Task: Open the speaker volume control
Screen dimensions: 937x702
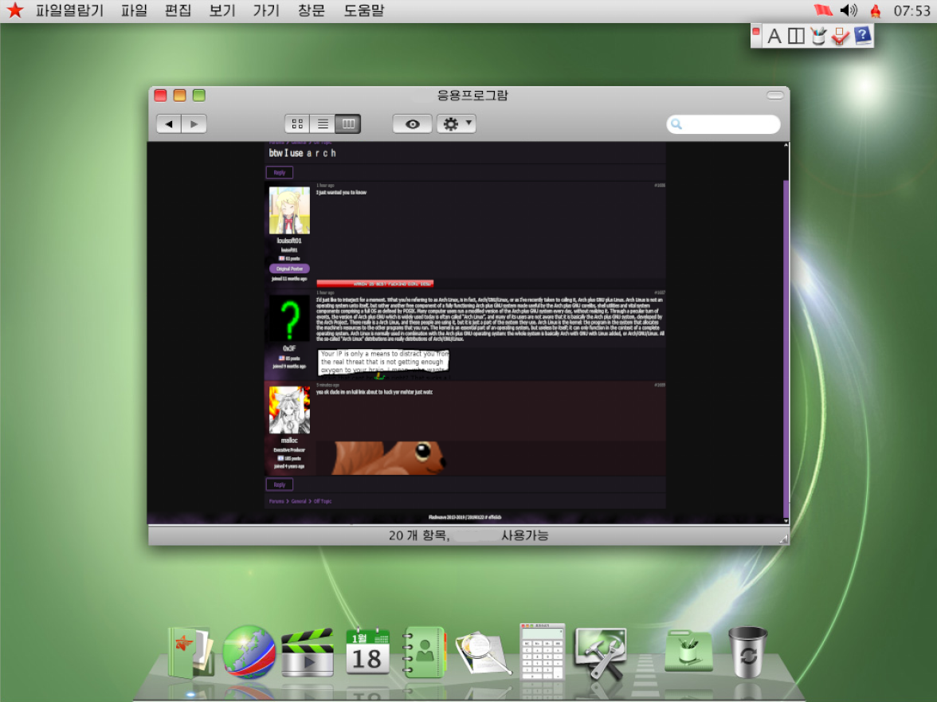Action: pos(849,10)
